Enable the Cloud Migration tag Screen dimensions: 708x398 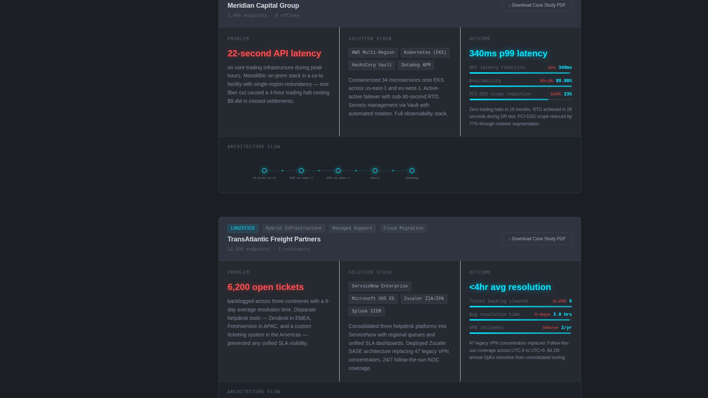(x=403, y=228)
